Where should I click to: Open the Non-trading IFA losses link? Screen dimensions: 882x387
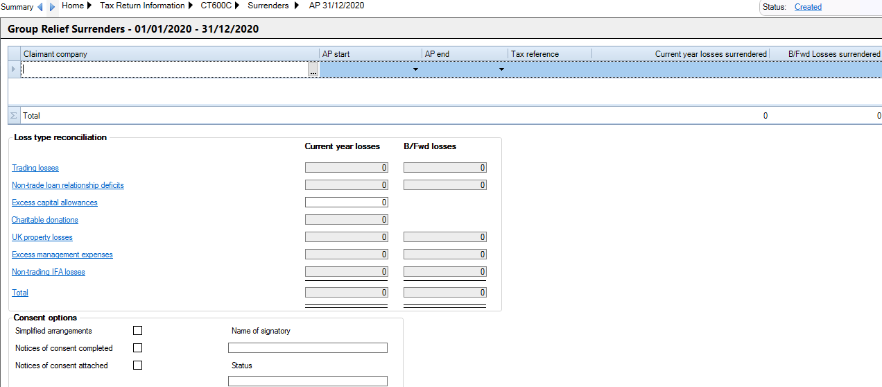pyautogui.click(x=49, y=272)
